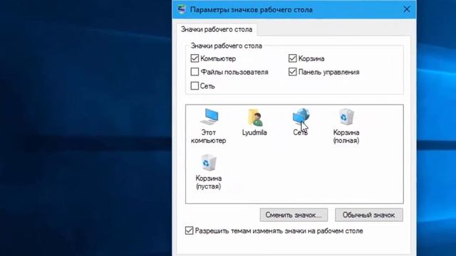Enable the Файлы пользователя checkbox

195,72
